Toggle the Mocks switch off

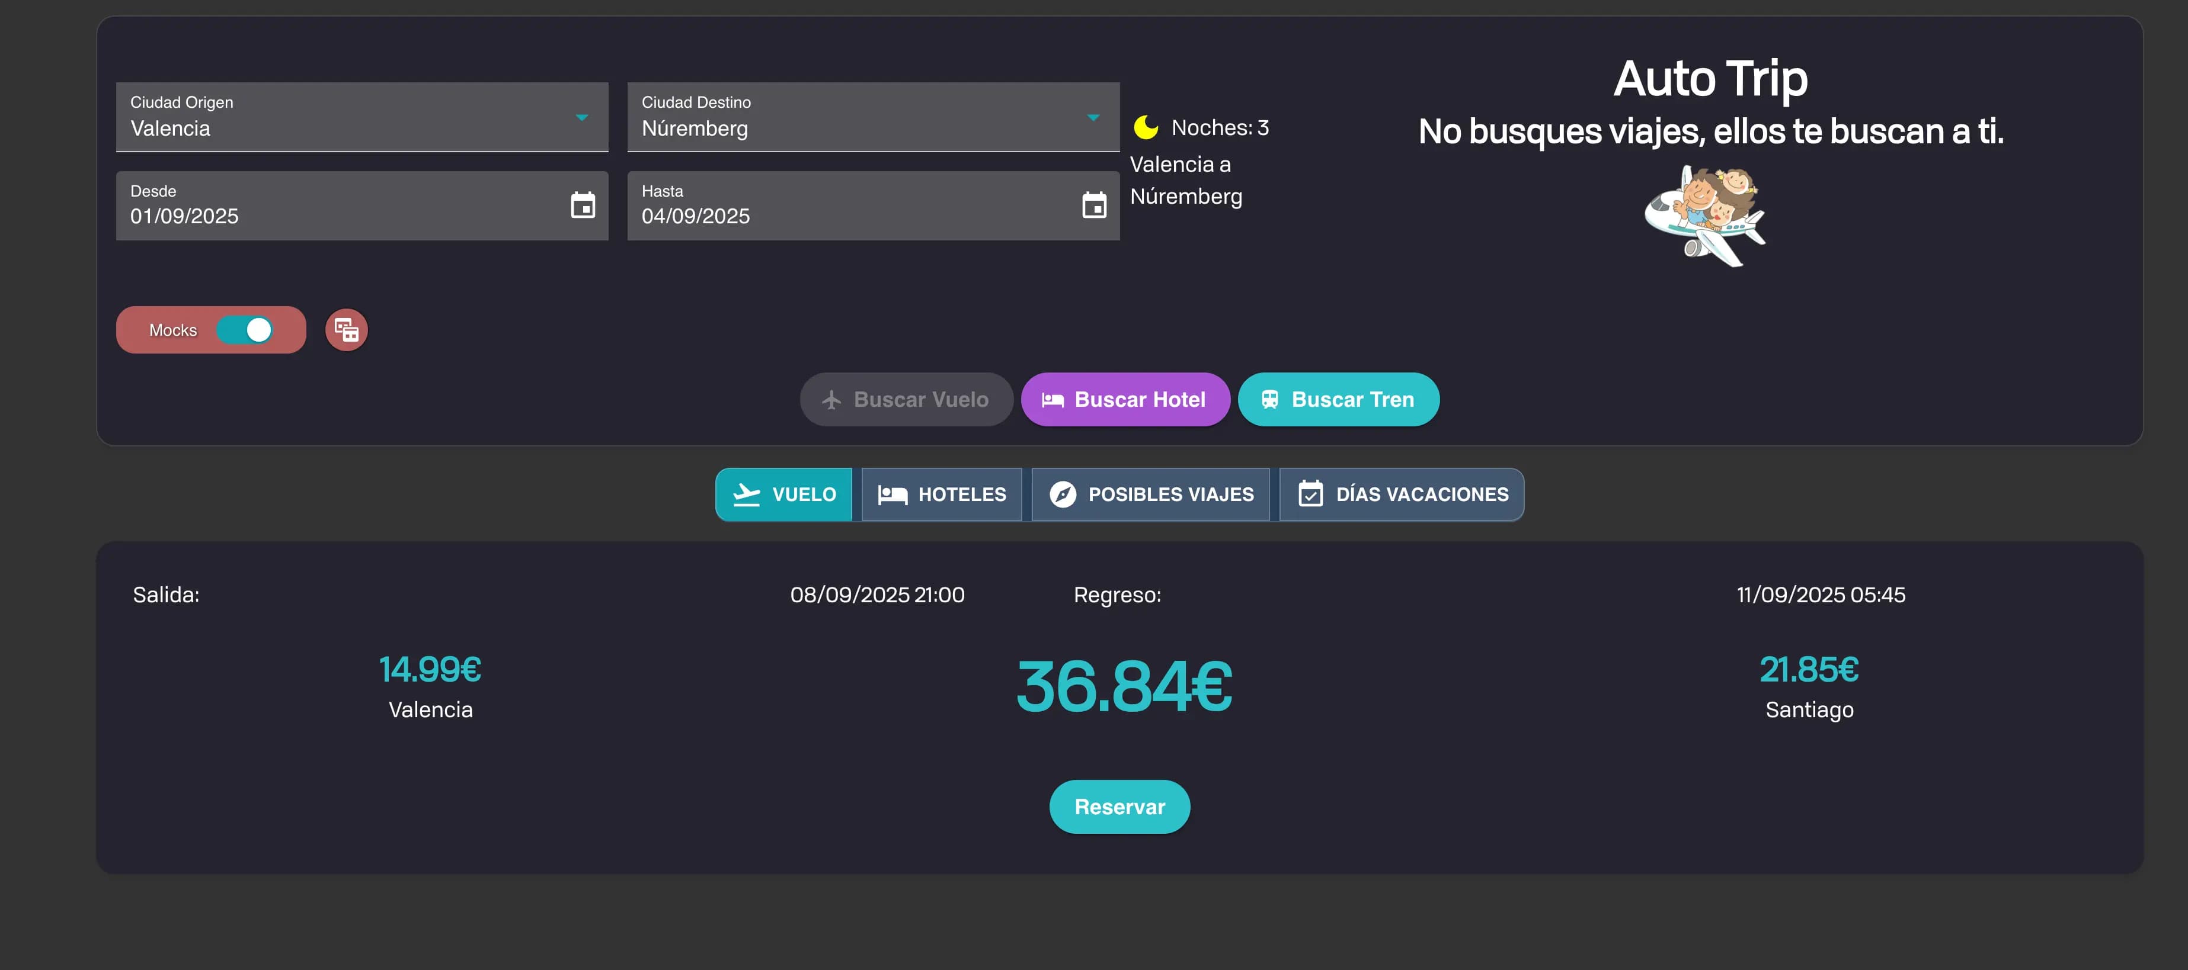245,330
